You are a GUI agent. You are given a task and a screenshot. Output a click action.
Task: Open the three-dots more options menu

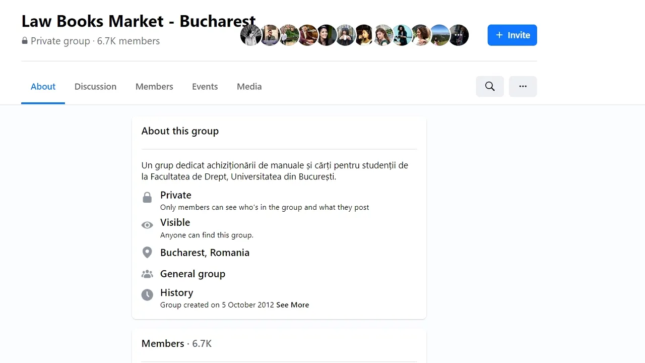523,86
